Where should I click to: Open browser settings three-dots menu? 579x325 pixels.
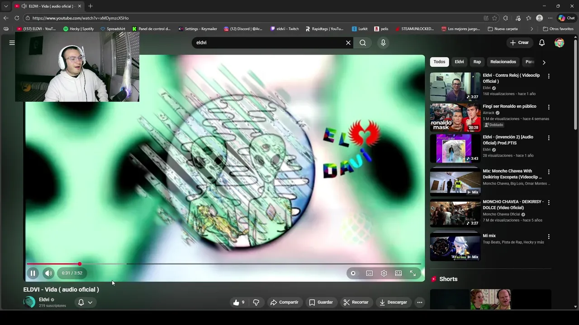coord(550,18)
